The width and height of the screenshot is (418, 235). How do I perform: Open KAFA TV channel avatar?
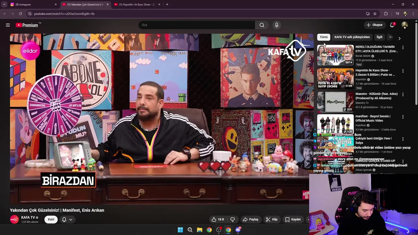tap(14, 219)
